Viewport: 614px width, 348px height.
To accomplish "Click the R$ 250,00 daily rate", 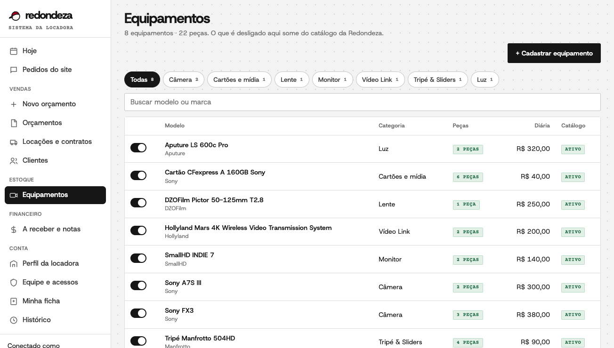I will (x=533, y=204).
